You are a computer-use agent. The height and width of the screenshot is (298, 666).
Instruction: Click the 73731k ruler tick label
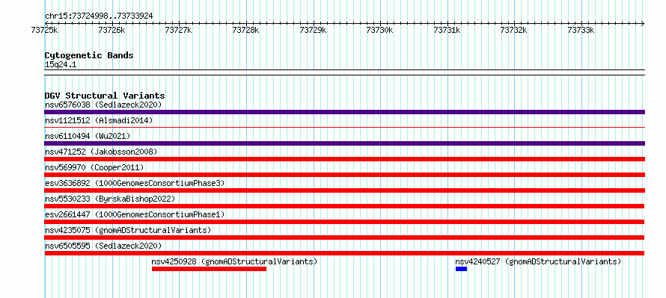[x=447, y=30]
